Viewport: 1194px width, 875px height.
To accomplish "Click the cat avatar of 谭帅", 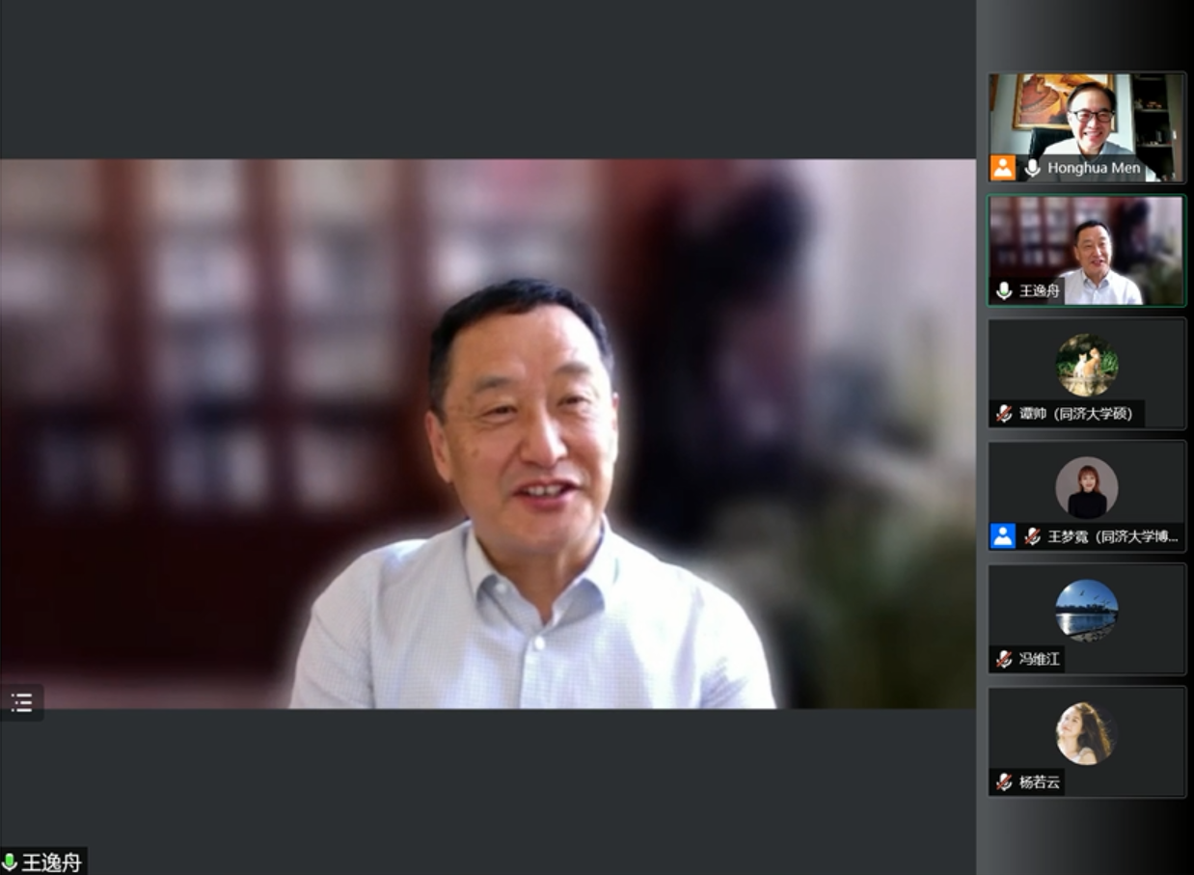I will click(1086, 365).
